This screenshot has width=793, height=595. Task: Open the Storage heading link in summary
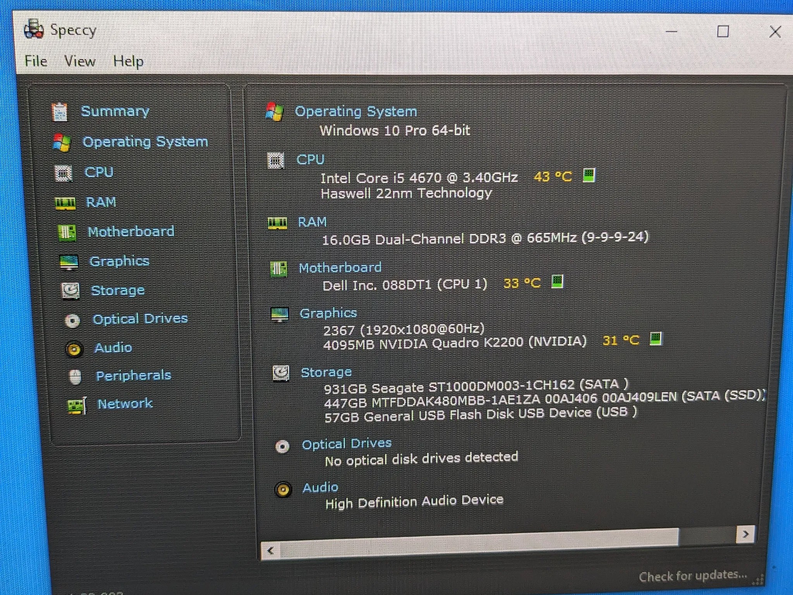[x=326, y=372]
